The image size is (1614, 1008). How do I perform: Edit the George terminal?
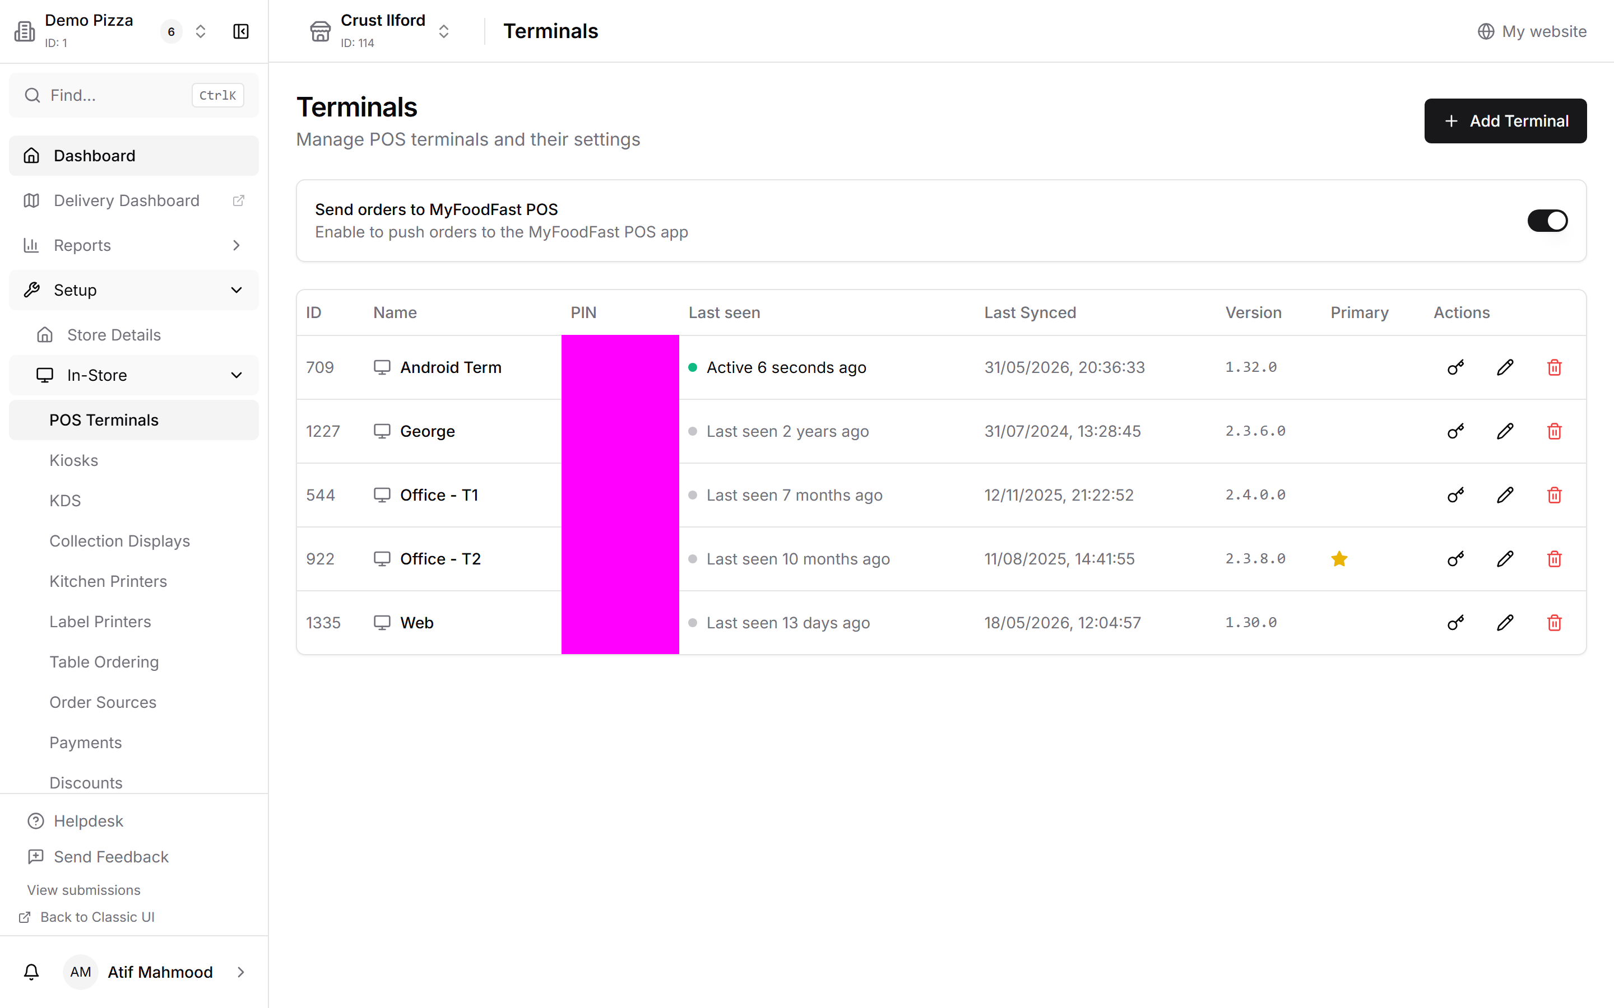tap(1505, 431)
